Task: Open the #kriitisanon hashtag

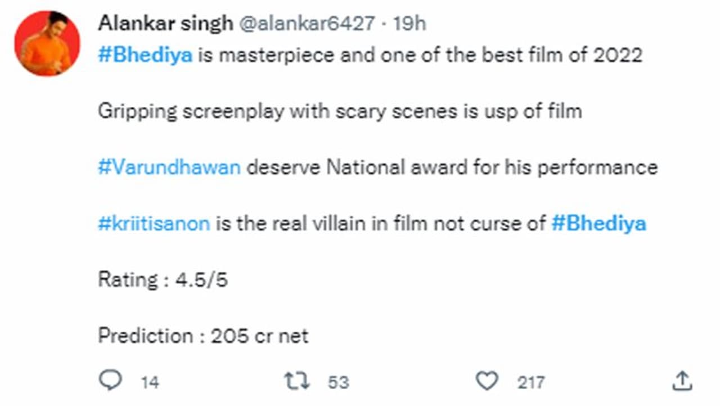Action: tap(154, 224)
